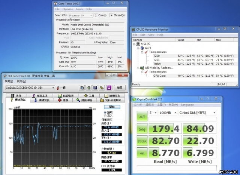Open HD Tune 說明(H) menu
Image resolution: width=240 pixels, height=175 pixels.
click(22, 81)
